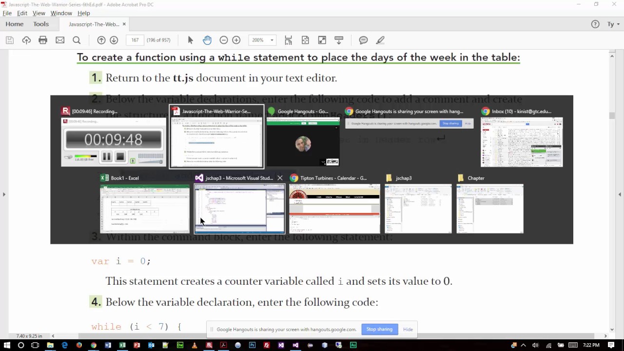Switch to the Inbox (10) Chrome thumbnail
624x351 pixels.
tap(522, 136)
